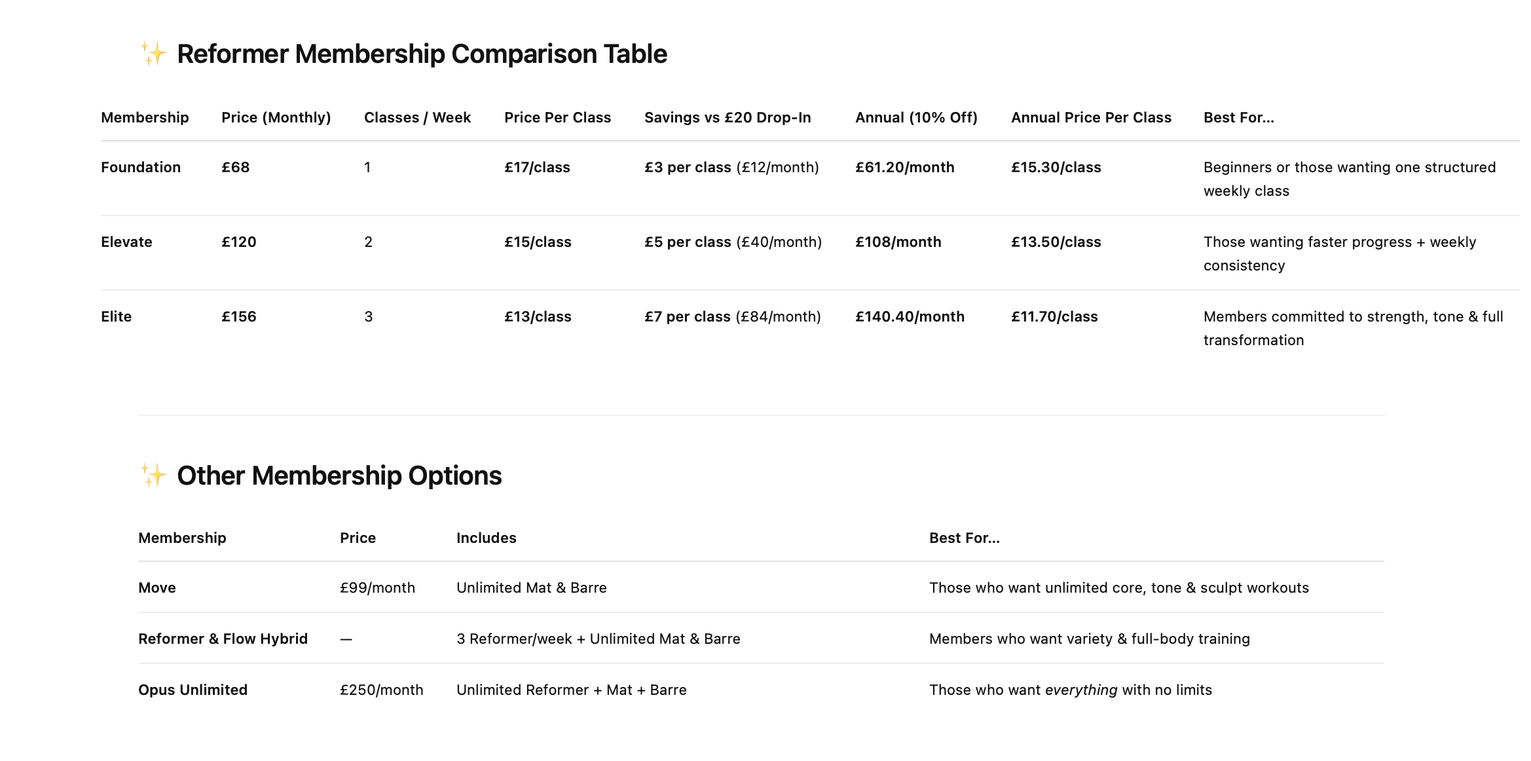
Task: Click the sparkle icon beside Reformer Membership heading
Action: 153,54
